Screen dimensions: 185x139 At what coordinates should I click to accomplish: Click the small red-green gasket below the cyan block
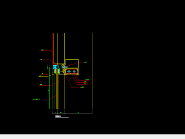pyautogui.click(x=55, y=71)
